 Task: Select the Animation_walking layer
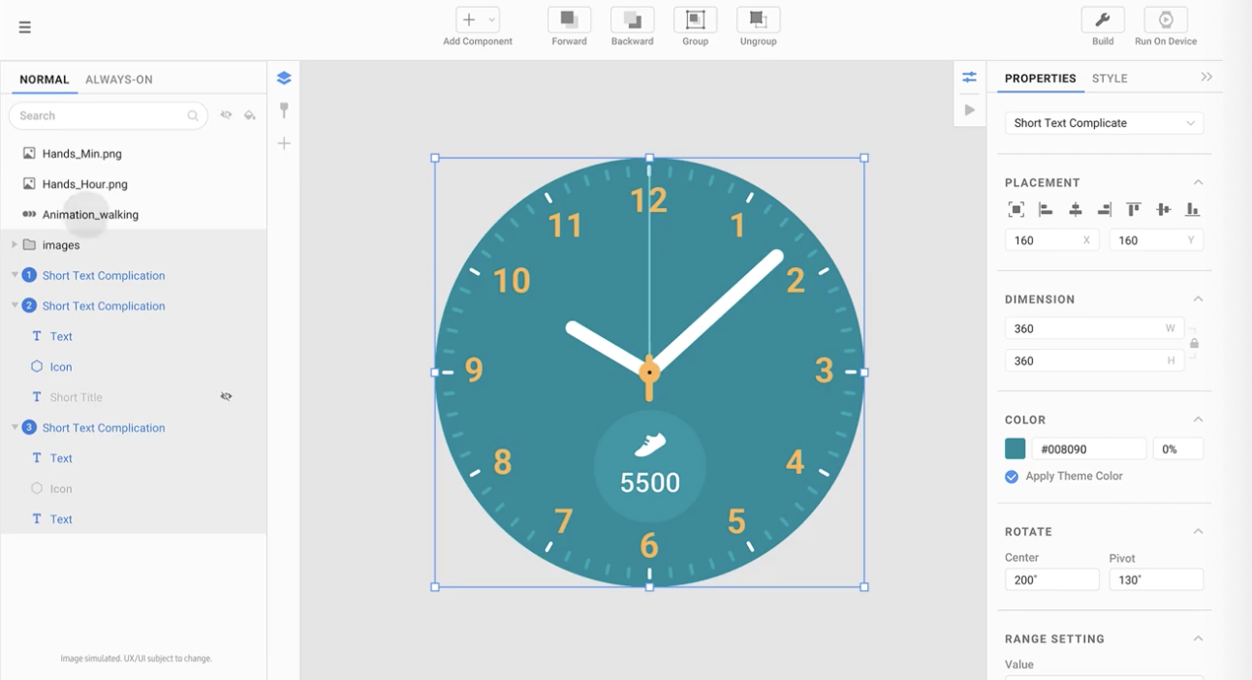pyautogui.click(x=90, y=215)
